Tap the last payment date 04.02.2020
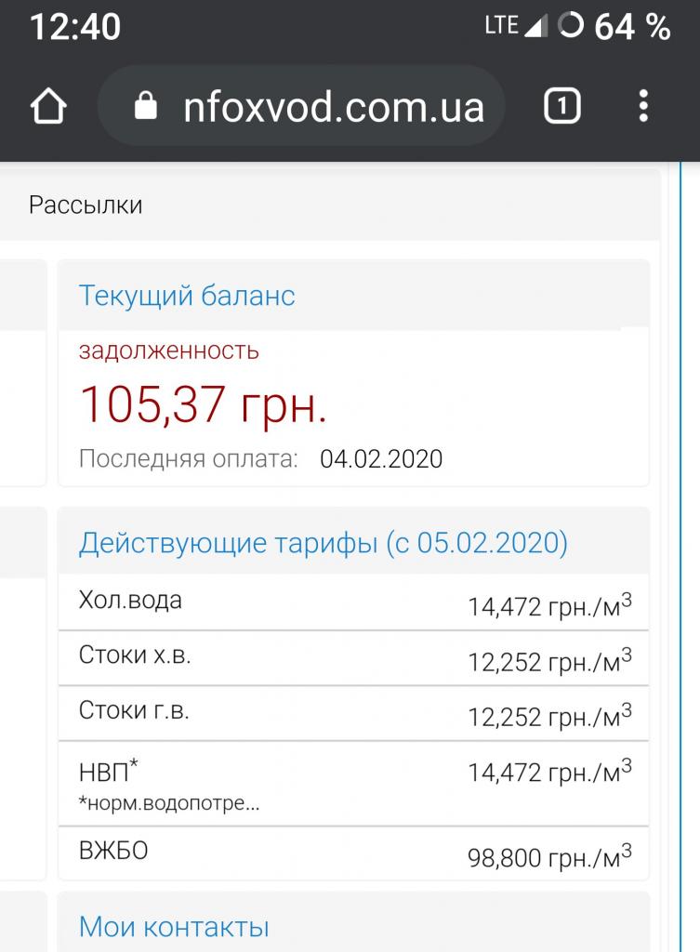The height and width of the screenshot is (952, 700). tap(381, 458)
